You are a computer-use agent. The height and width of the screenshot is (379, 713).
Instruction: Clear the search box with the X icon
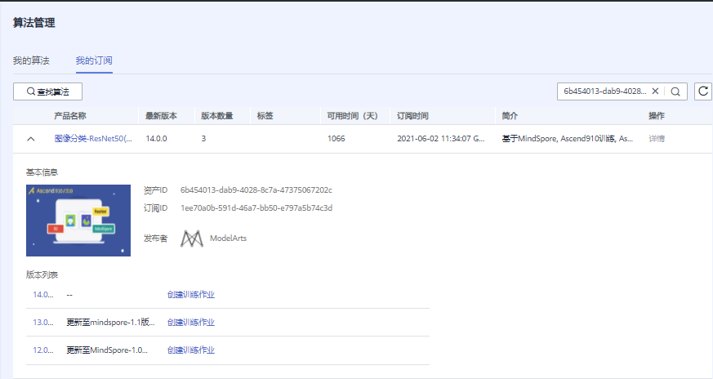point(655,91)
